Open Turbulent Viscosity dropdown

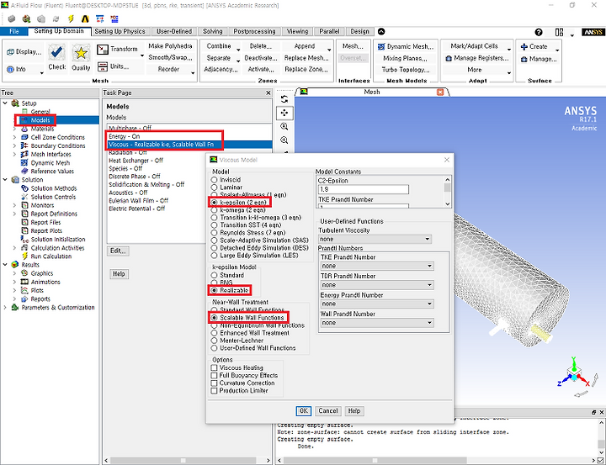[x=375, y=239]
